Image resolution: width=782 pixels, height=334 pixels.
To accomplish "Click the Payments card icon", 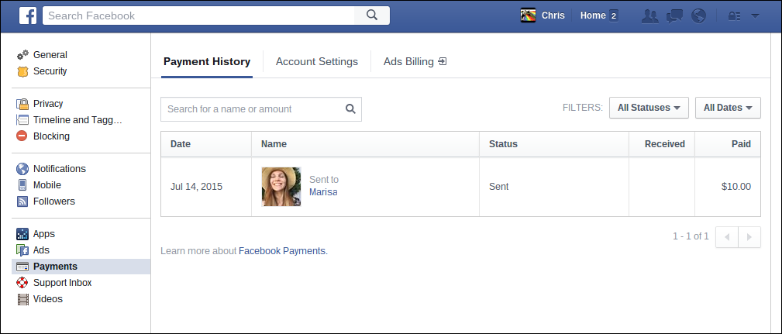I will click(22, 267).
